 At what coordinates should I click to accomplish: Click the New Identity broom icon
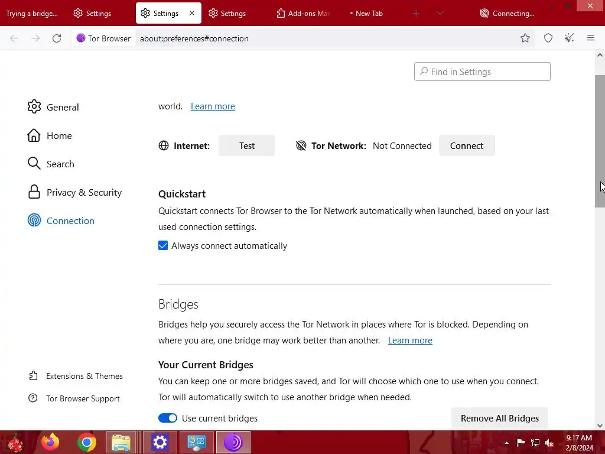pyautogui.click(x=570, y=38)
